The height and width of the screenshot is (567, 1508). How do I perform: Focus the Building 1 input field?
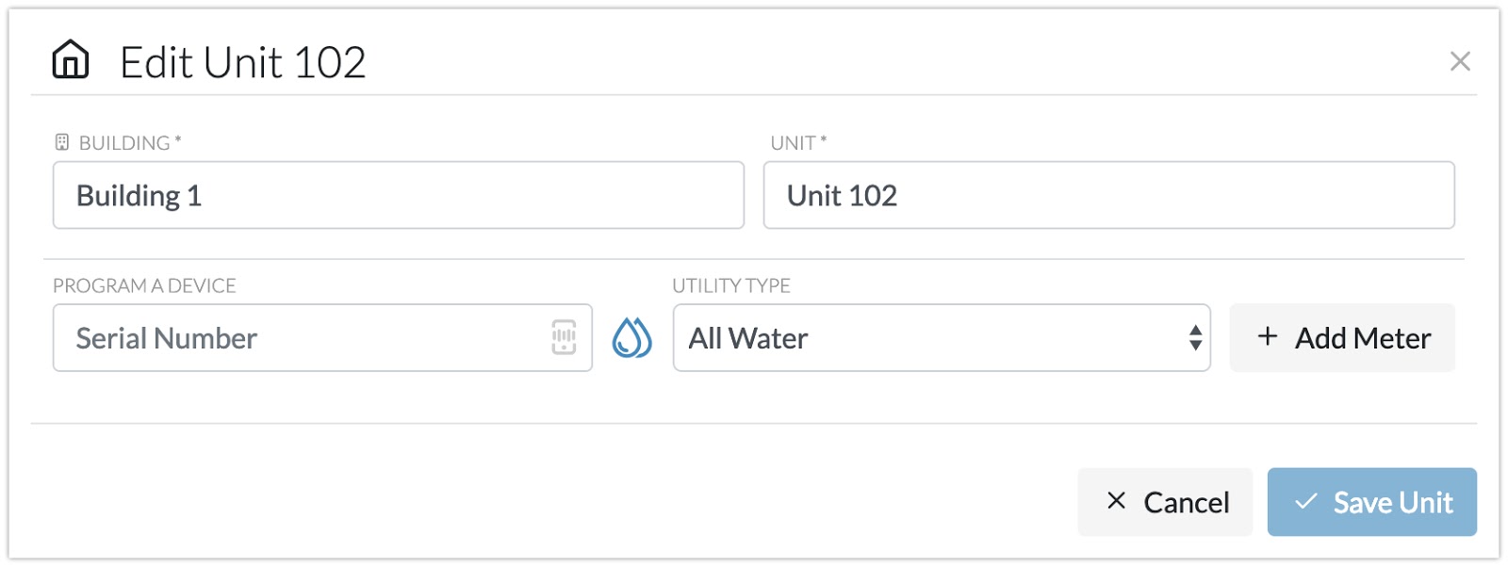[x=399, y=195]
